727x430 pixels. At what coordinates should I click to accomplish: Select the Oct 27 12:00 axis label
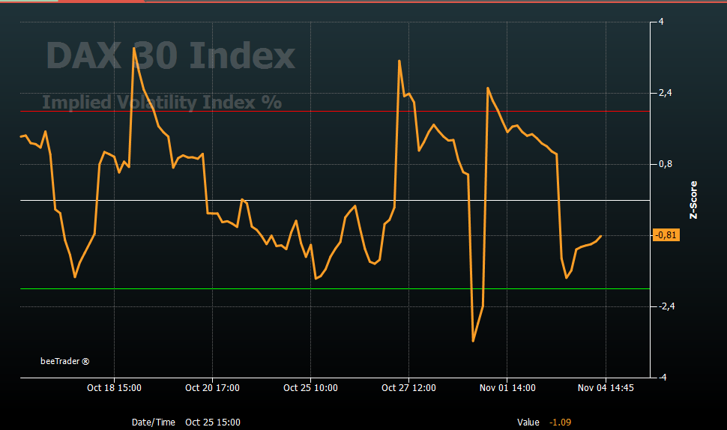click(x=408, y=388)
